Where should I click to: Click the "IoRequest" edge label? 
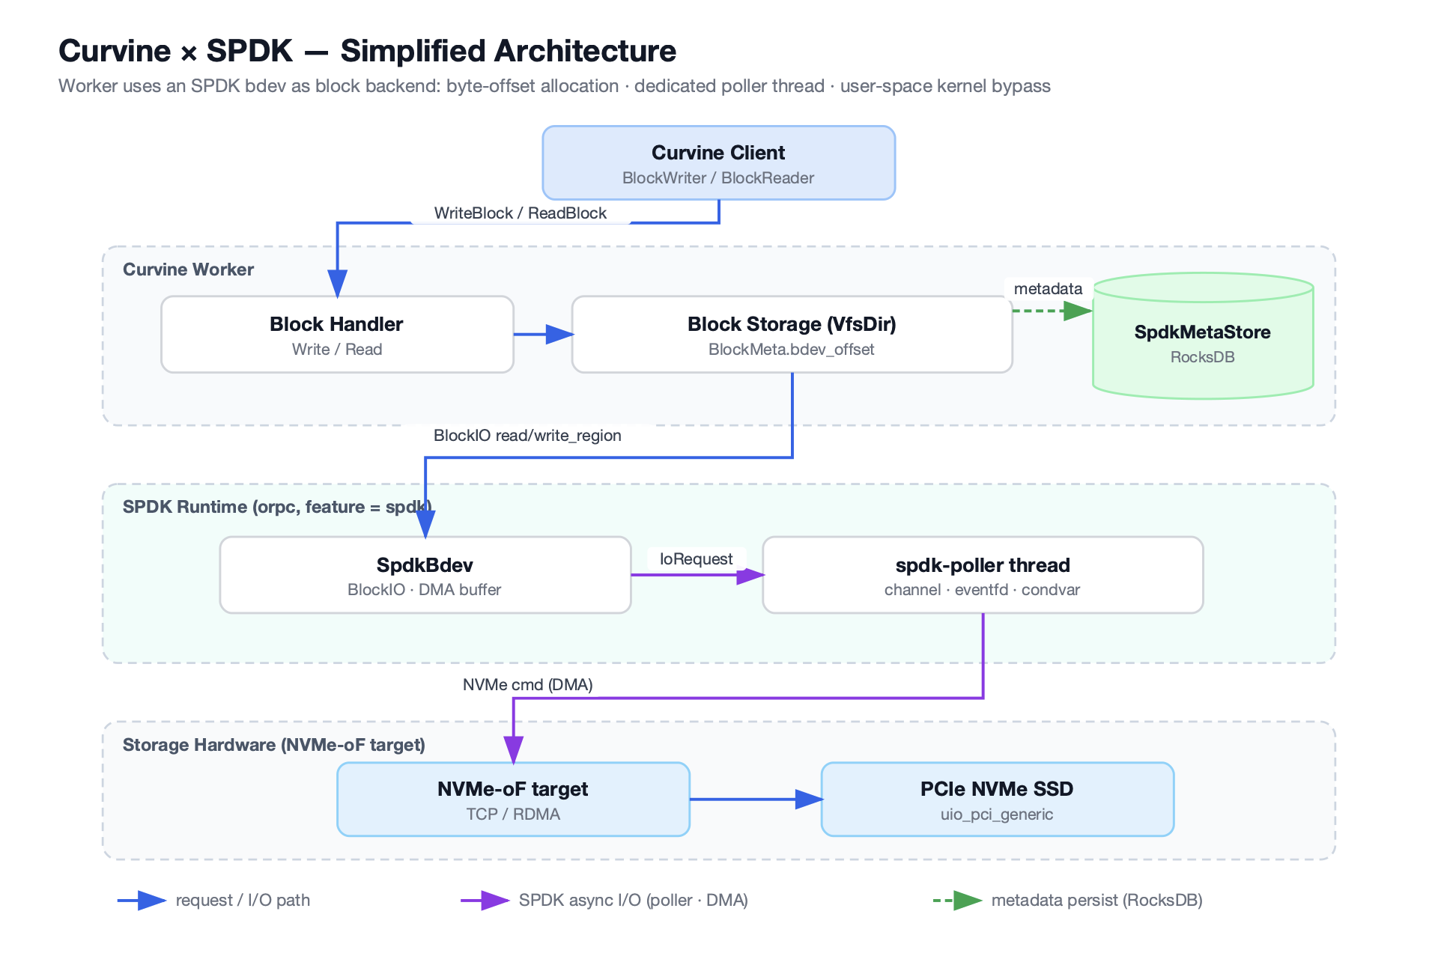coord(696,559)
